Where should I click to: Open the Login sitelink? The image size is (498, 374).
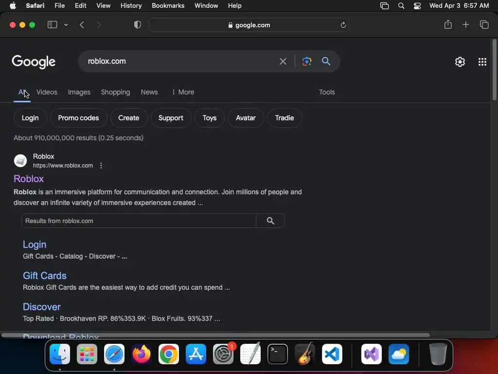[x=35, y=244]
